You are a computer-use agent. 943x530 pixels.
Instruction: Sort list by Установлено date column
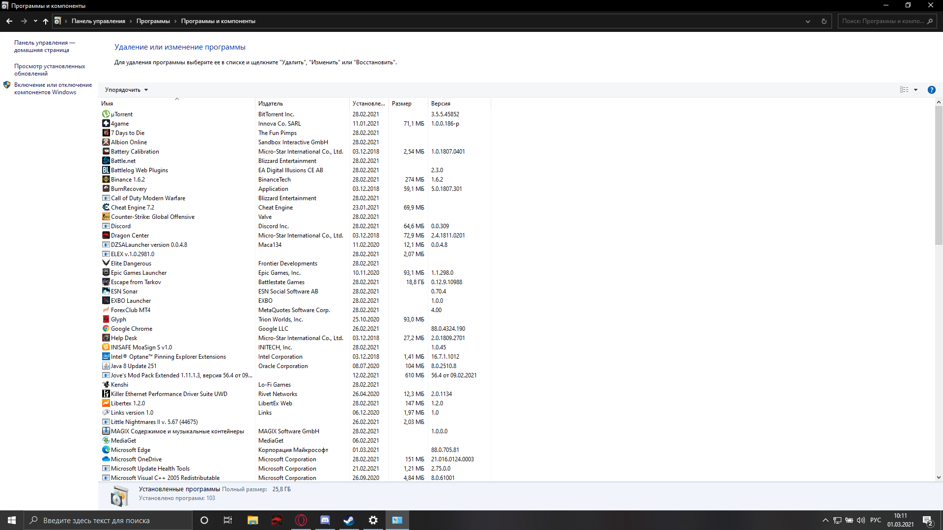[369, 104]
